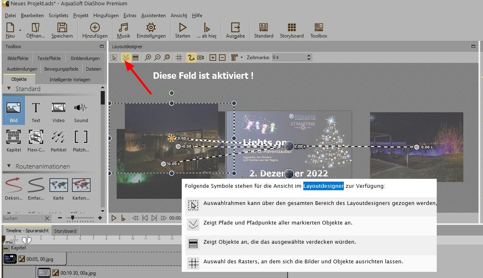The image size is (483, 278).
Task: Click the Einstellungen gear icon
Action: coord(151,30)
